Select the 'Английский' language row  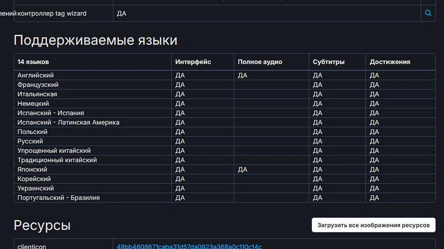click(225, 75)
